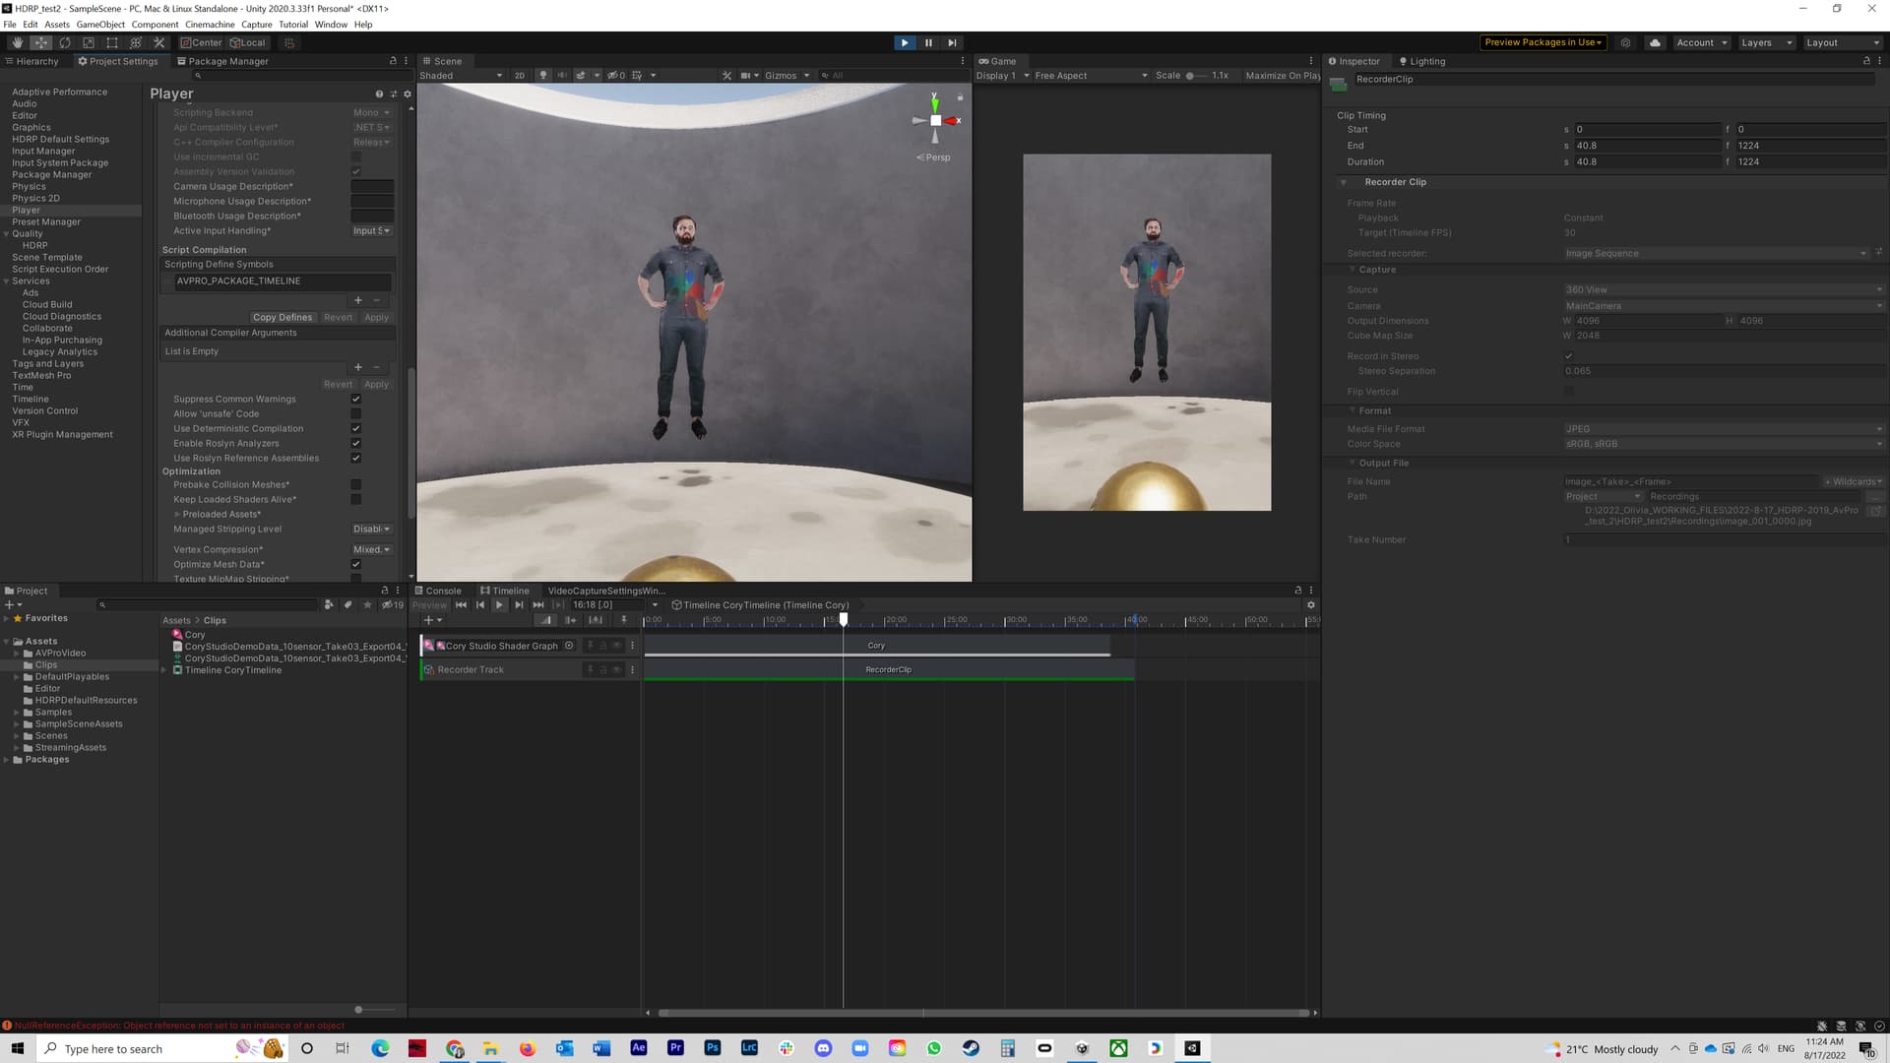Switch to the Lighting tab
This screenshot has height=1063, width=1890.
click(1422, 61)
